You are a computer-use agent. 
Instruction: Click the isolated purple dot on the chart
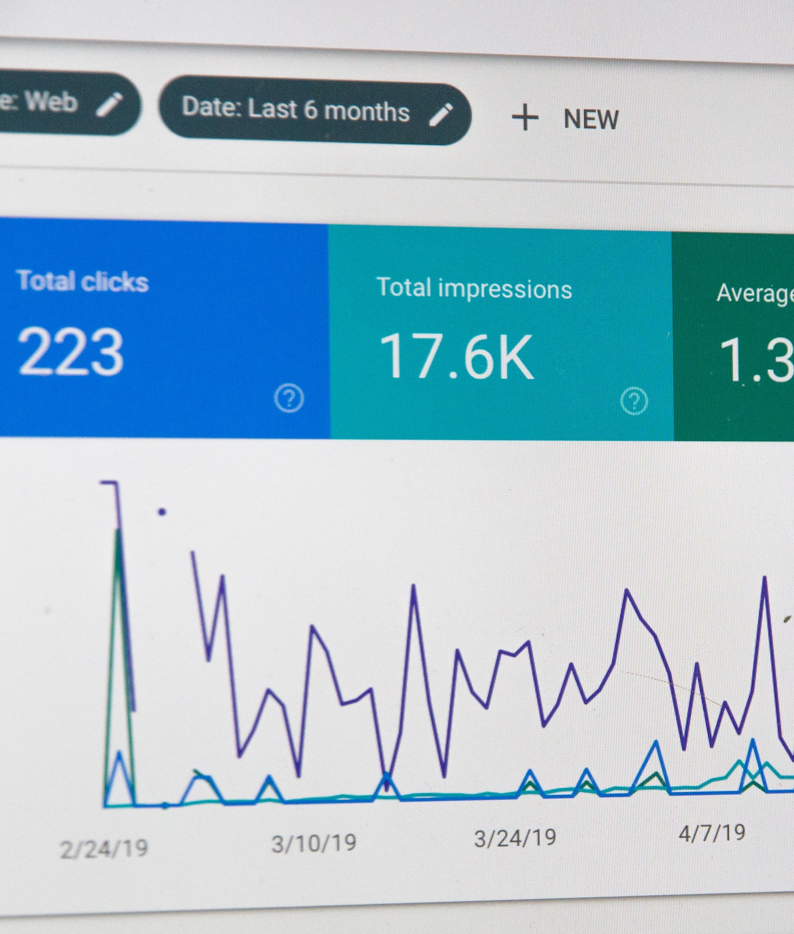[x=162, y=512]
